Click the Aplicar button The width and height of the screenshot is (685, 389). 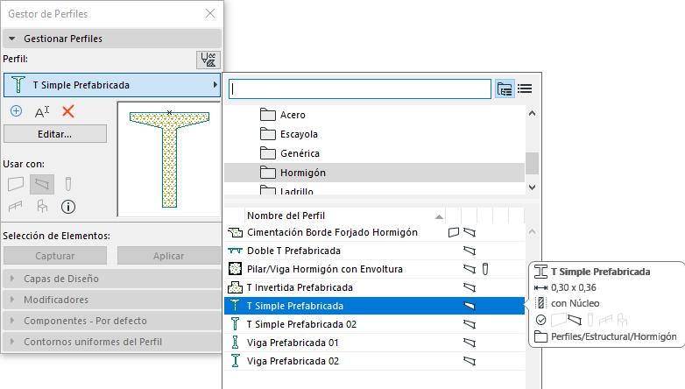169,256
